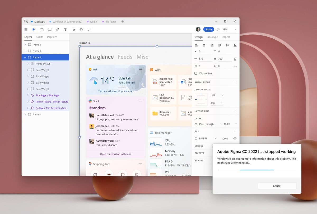Collapse the Frame 3 layer
Image resolution: width=317 pixels, height=214 pixels.
coord(25,57)
